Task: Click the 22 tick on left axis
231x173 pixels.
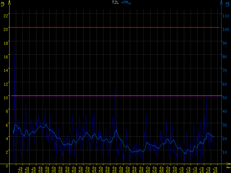Action: pos(5,16)
